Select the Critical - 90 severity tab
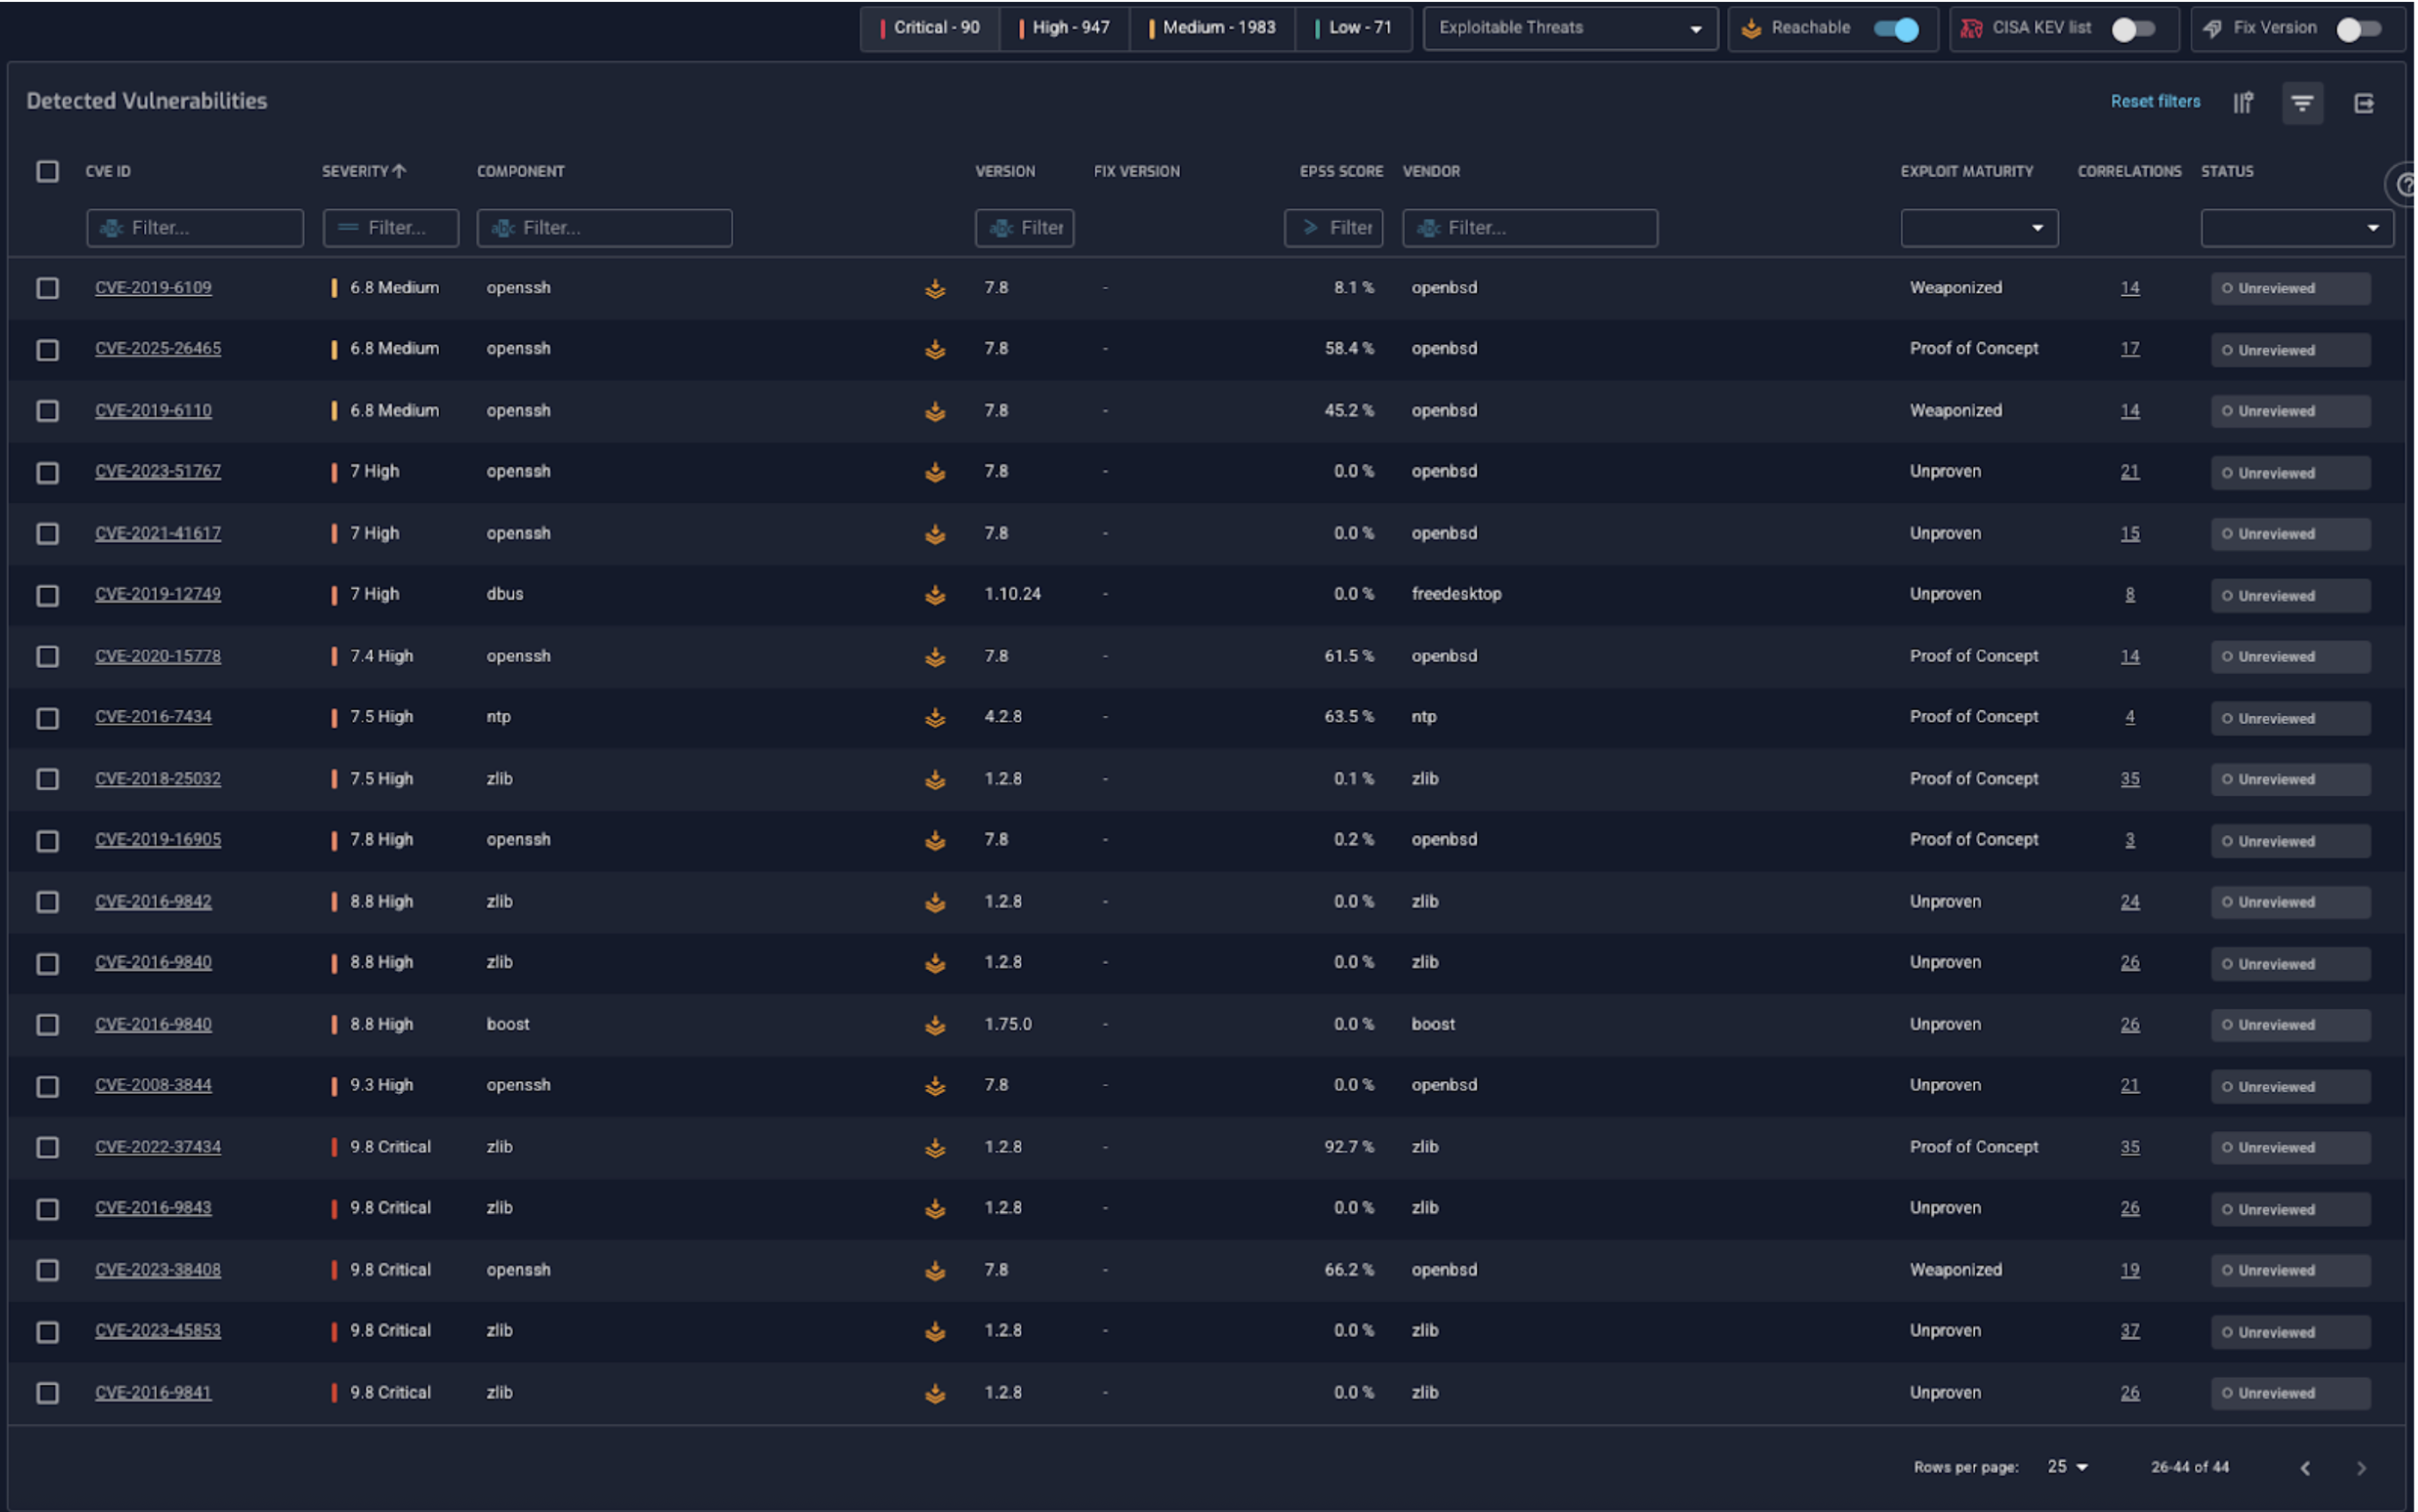The width and height of the screenshot is (2418, 1512). pyautogui.click(x=929, y=28)
